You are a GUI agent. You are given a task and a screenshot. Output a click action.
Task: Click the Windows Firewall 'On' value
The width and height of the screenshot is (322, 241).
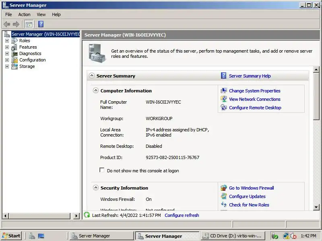click(x=149, y=199)
